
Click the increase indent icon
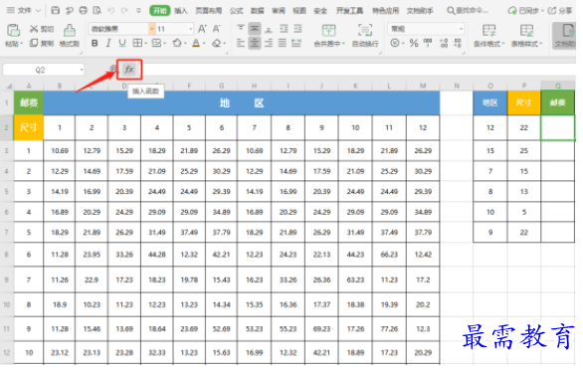tap(297, 29)
